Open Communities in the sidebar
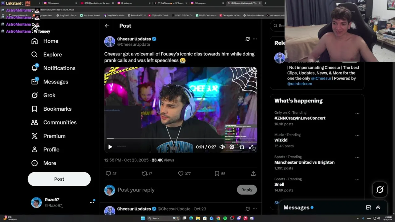Viewport: 395px width, 222px height. (x=54, y=122)
